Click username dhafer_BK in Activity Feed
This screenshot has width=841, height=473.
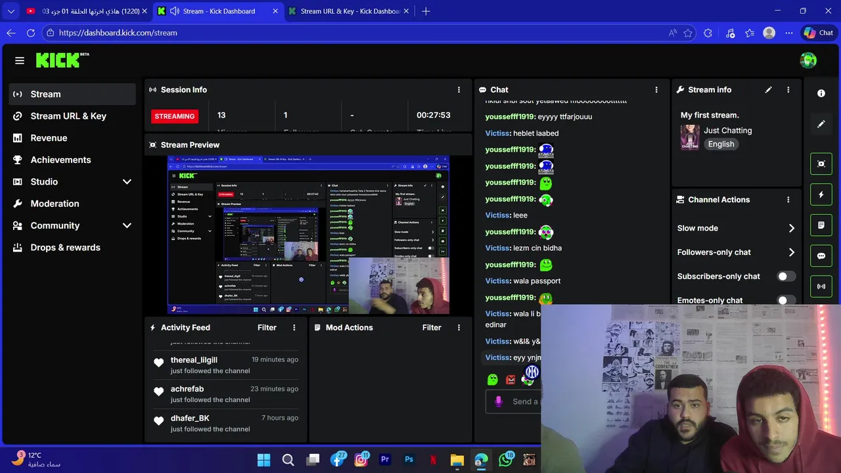pyautogui.click(x=190, y=418)
